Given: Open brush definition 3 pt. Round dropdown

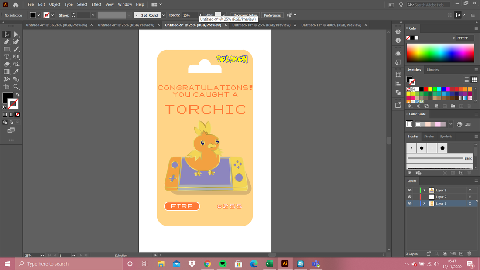Looking at the screenshot, I should pyautogui.click(x=164, y=15).
